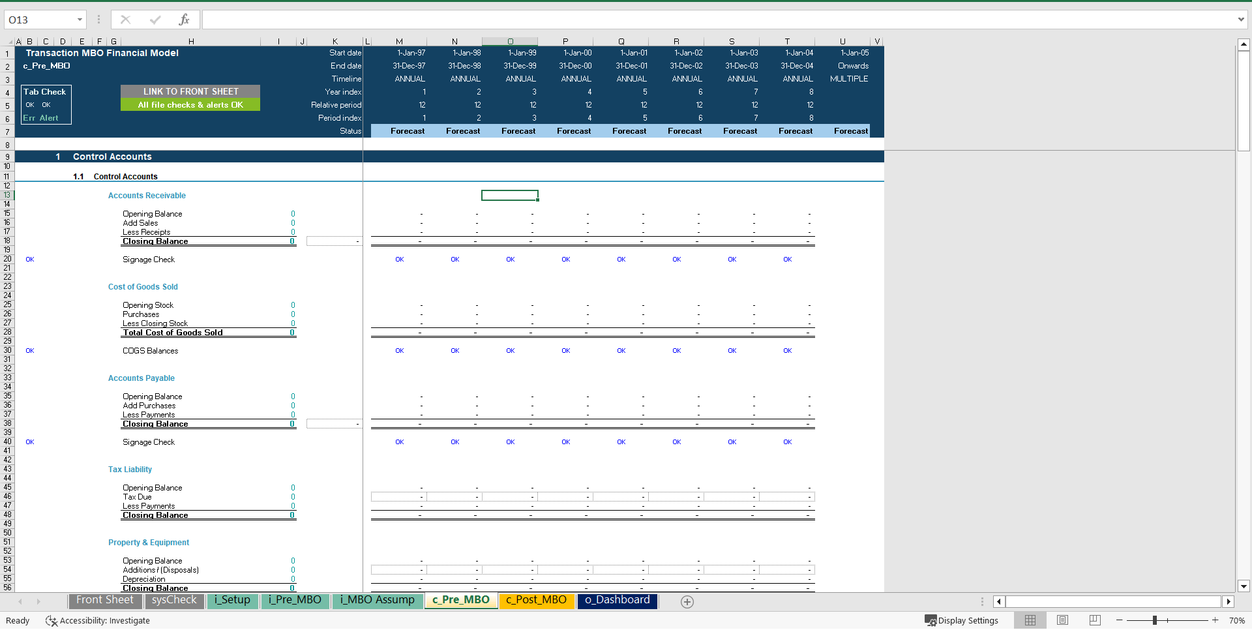
Task: Click the formula bar resize dots handle
Action: (98, 20)
